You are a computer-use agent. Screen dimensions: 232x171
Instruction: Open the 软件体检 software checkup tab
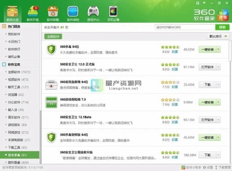[x=73, y=14]
